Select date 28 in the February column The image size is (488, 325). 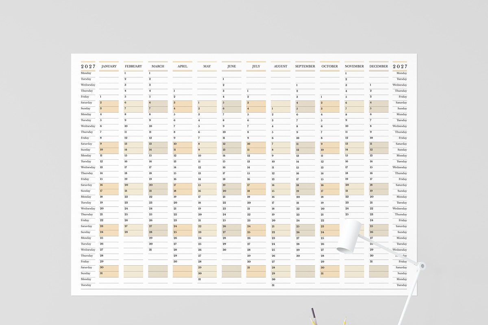[126, 232]
